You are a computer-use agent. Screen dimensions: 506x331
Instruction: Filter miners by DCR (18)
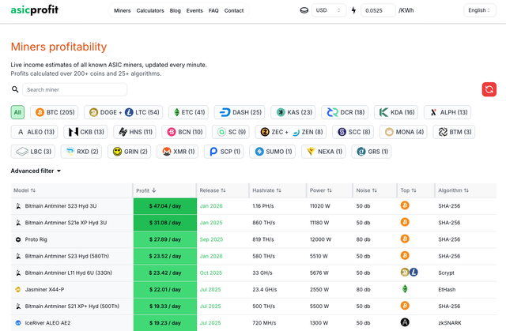[x=345, y=112]
